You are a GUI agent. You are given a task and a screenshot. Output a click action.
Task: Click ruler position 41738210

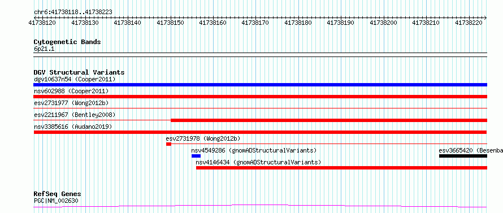tap(426, 23)
